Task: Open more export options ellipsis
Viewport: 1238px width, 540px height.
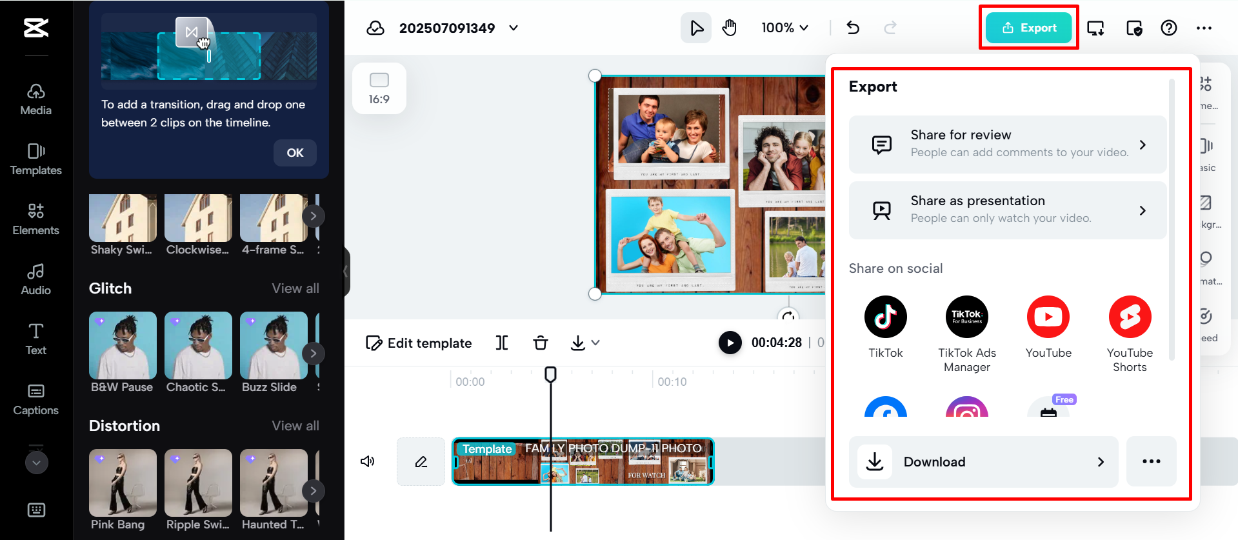Action: pos(1151,461)
